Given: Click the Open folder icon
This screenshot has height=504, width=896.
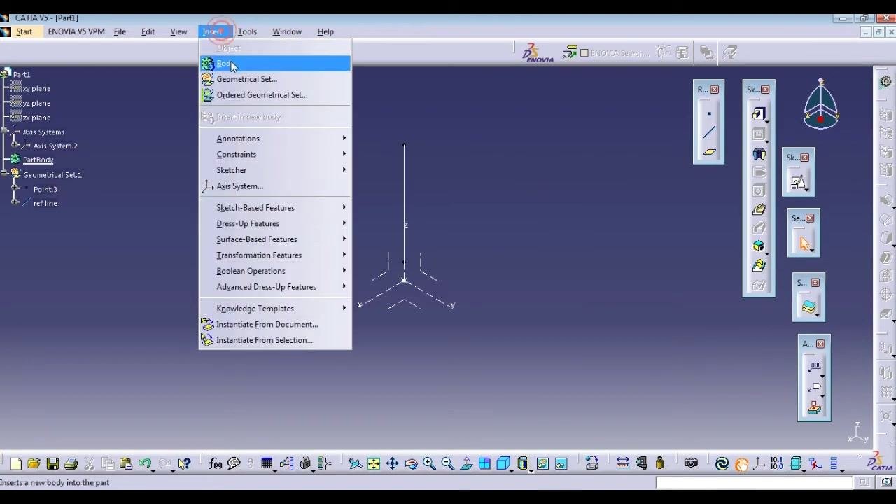Looking at the screenshot, I should (x=34, y=463).
